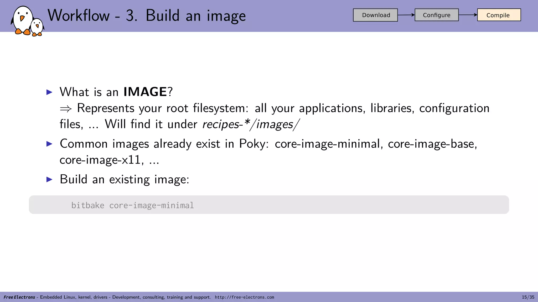
Task: Click the penguin logo in the header
Action: 27,21
